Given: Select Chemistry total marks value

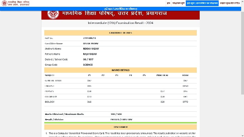Looking at the screenshot, I should click(x=185, y=97).
